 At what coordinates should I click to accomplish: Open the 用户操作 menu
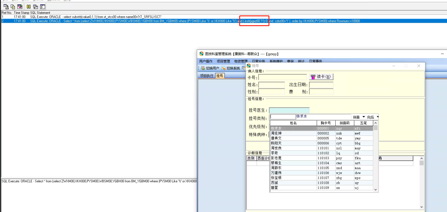[x=206, y=61]
